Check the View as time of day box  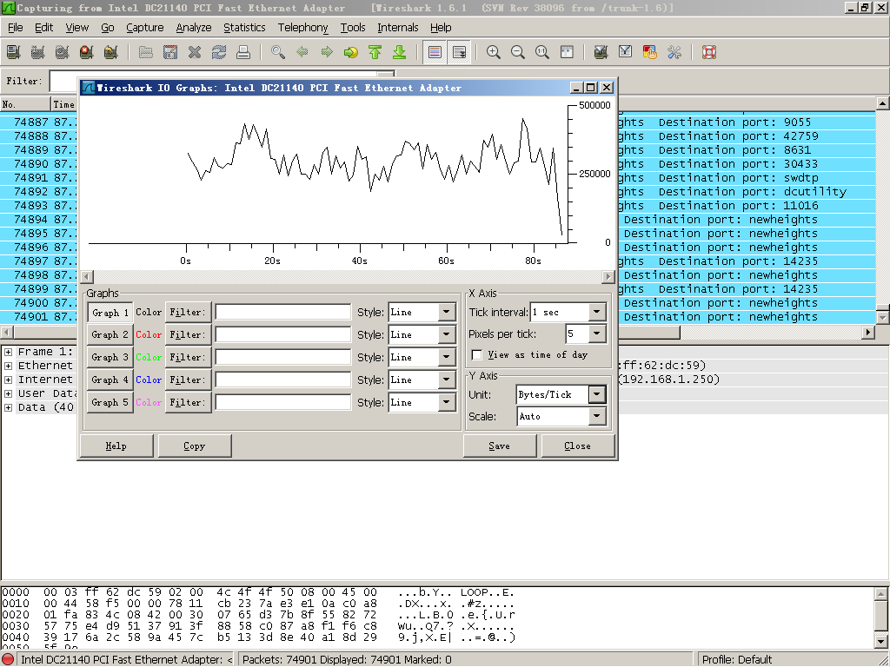(477, 355)
